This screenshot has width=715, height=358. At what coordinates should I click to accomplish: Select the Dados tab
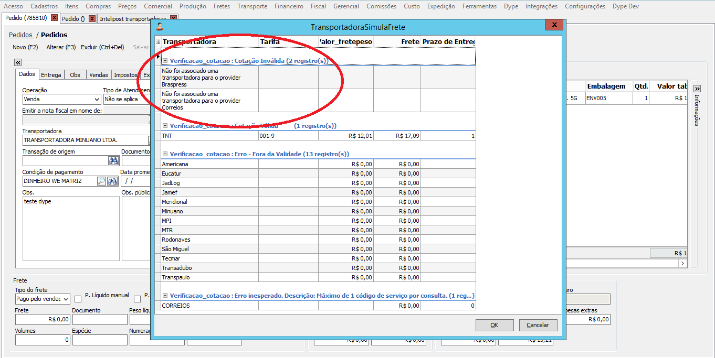click(27, 74)
